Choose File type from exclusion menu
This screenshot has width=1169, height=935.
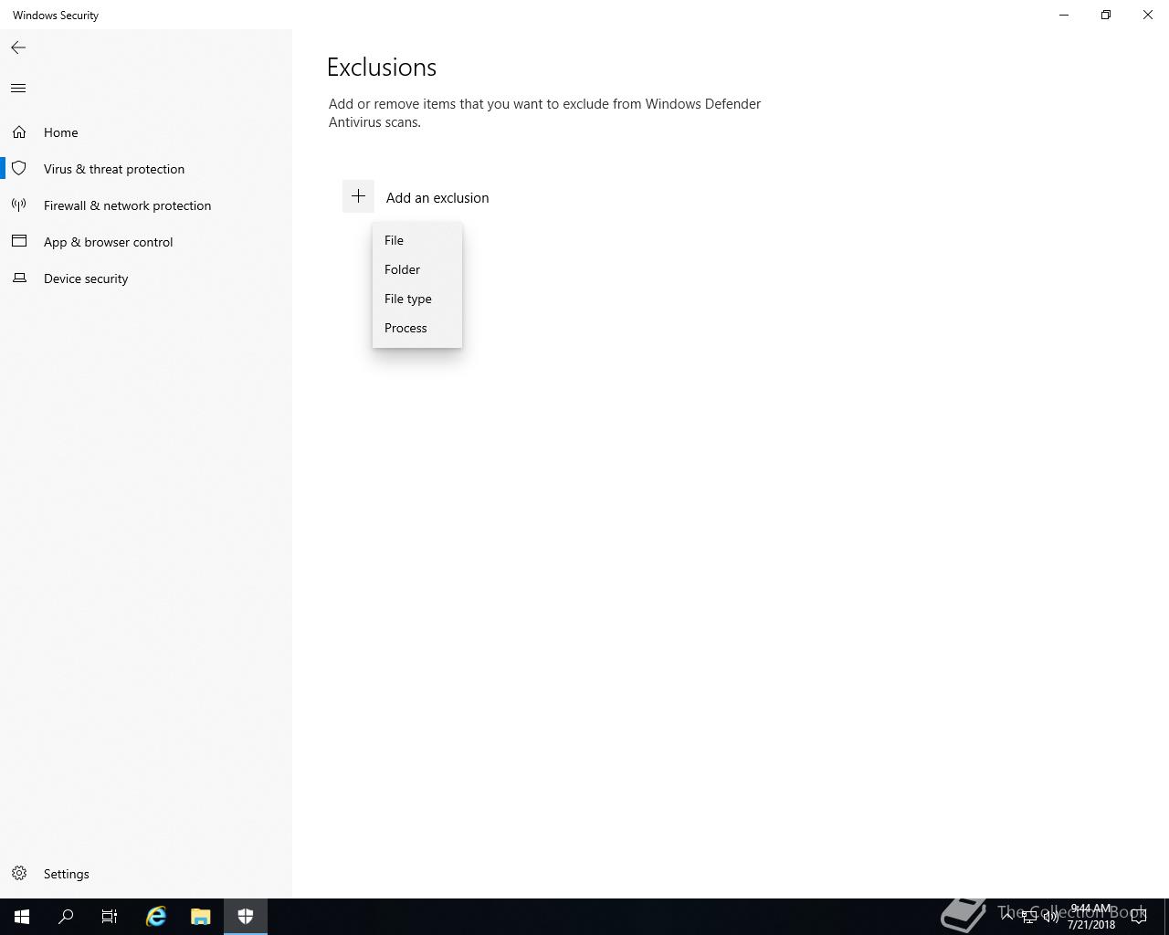click(x=417, y=299)
